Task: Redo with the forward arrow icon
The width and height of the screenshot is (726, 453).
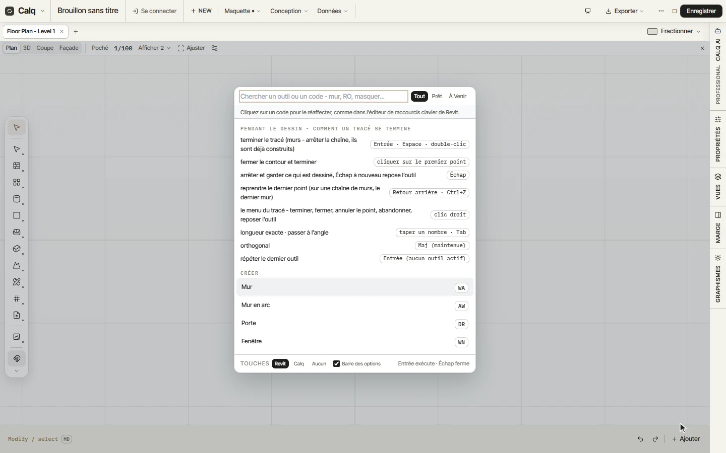Action: (x=655, y=439)
